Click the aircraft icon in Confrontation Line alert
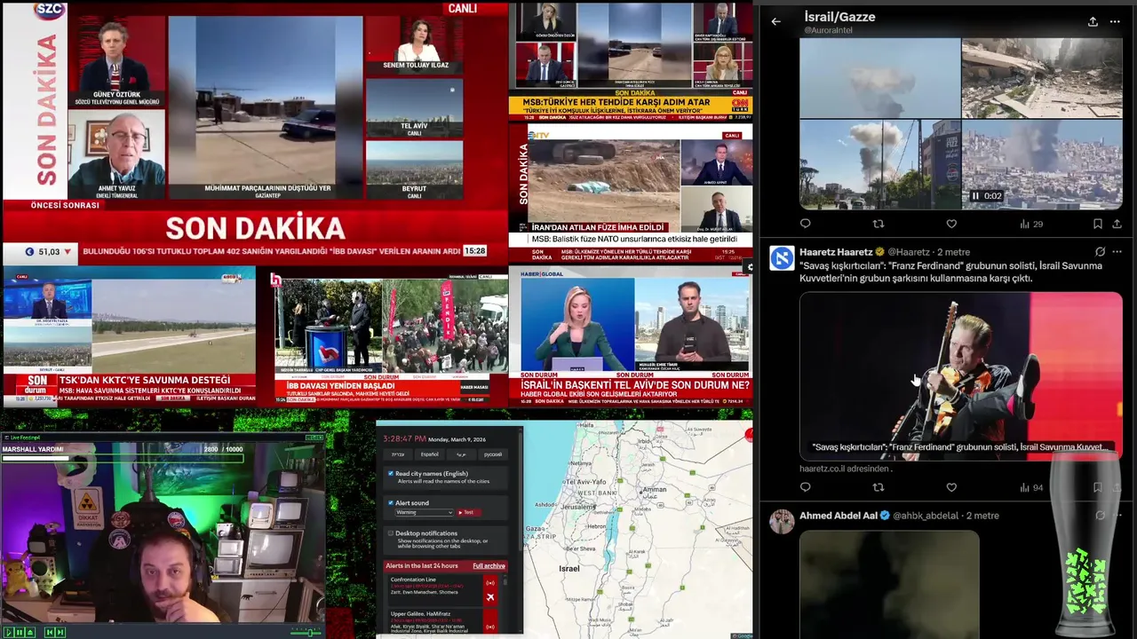 pos(489,597)
